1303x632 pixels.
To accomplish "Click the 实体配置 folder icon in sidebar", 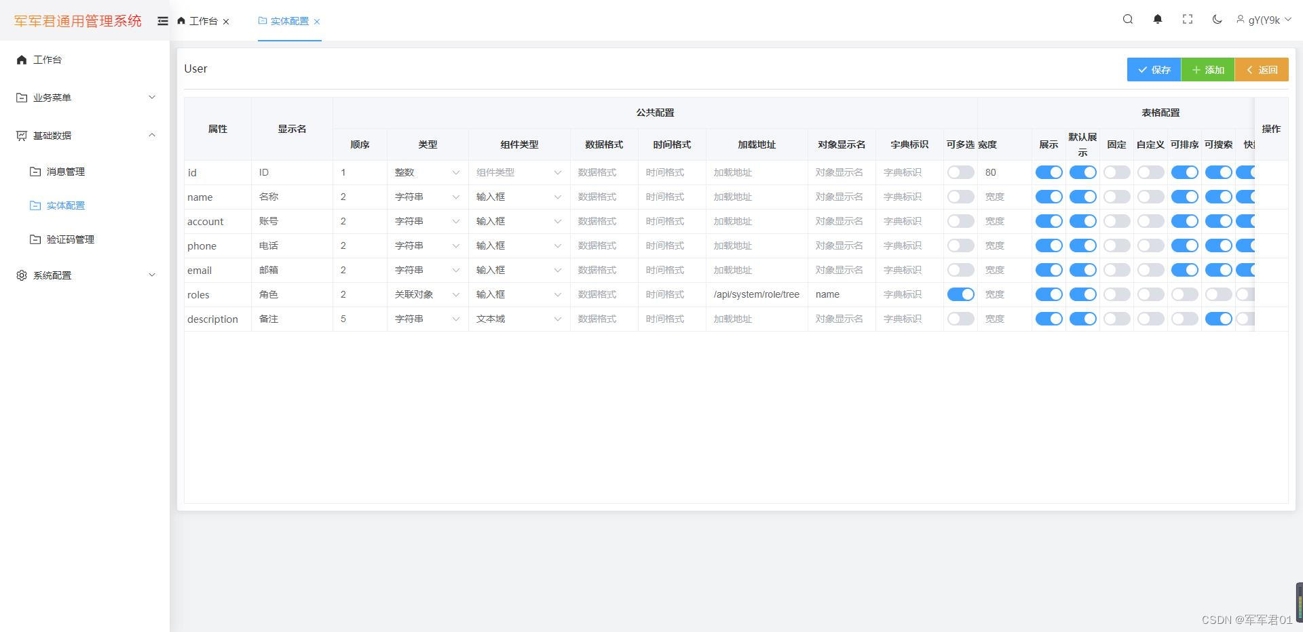I will [35, 205].
